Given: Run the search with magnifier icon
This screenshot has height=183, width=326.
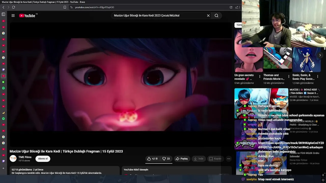Looking at the screenshot, I should click(216, 16).
